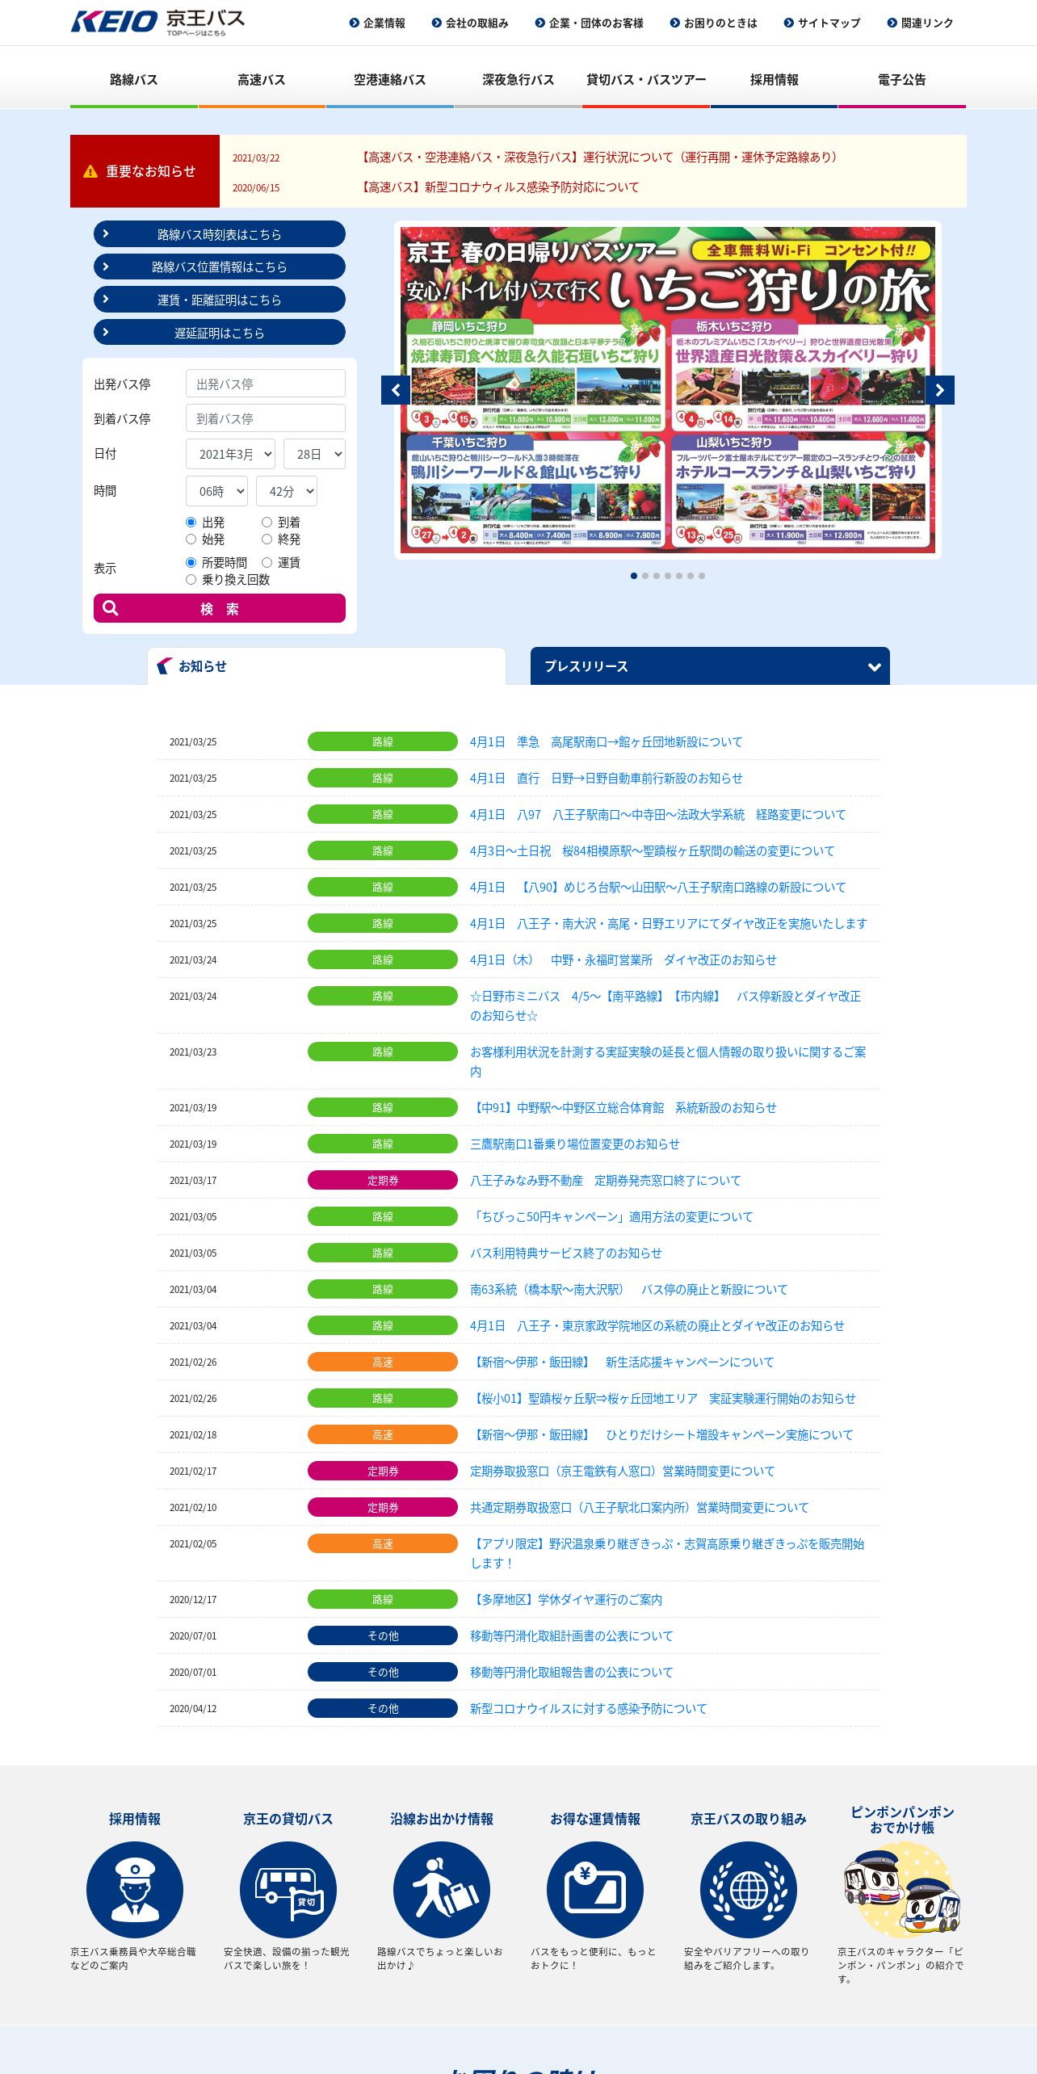The image size is (1037, 2074).
Task: Select the 始発 radio button
Action: [191, 539]
